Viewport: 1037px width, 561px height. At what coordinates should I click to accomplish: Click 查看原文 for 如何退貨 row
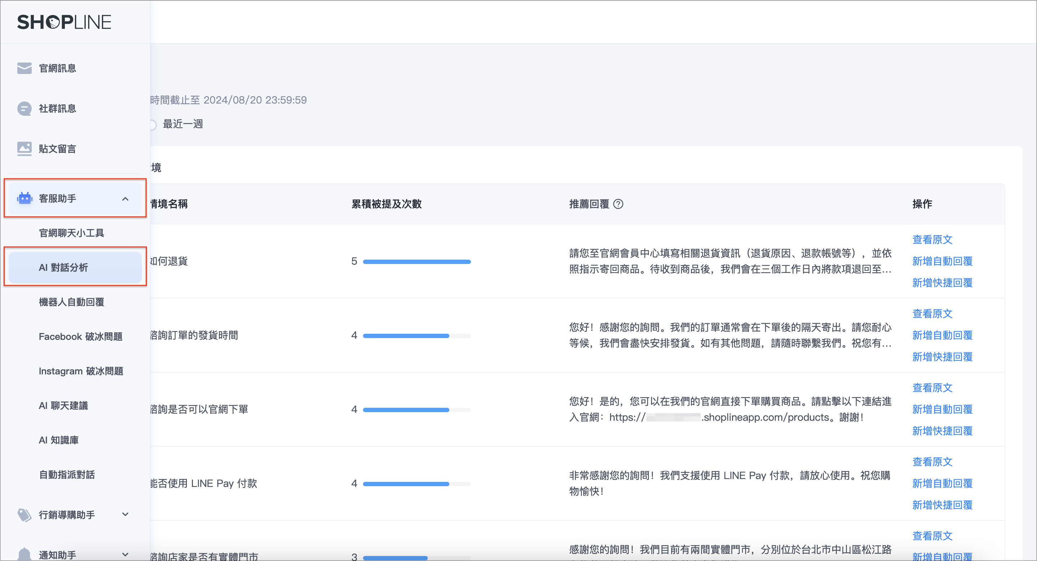932,240
